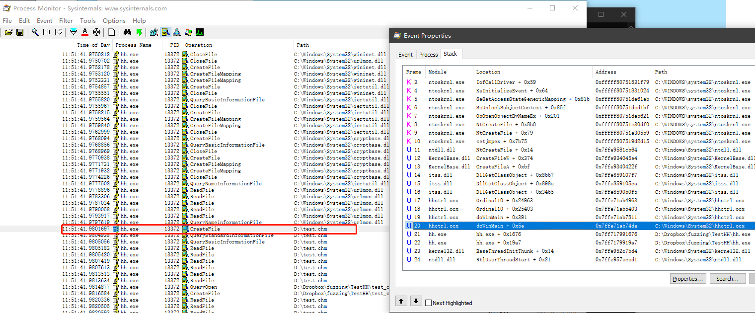The image size is (755, 313).
Task: Open the Event menu
Action: tap(44, 20)
